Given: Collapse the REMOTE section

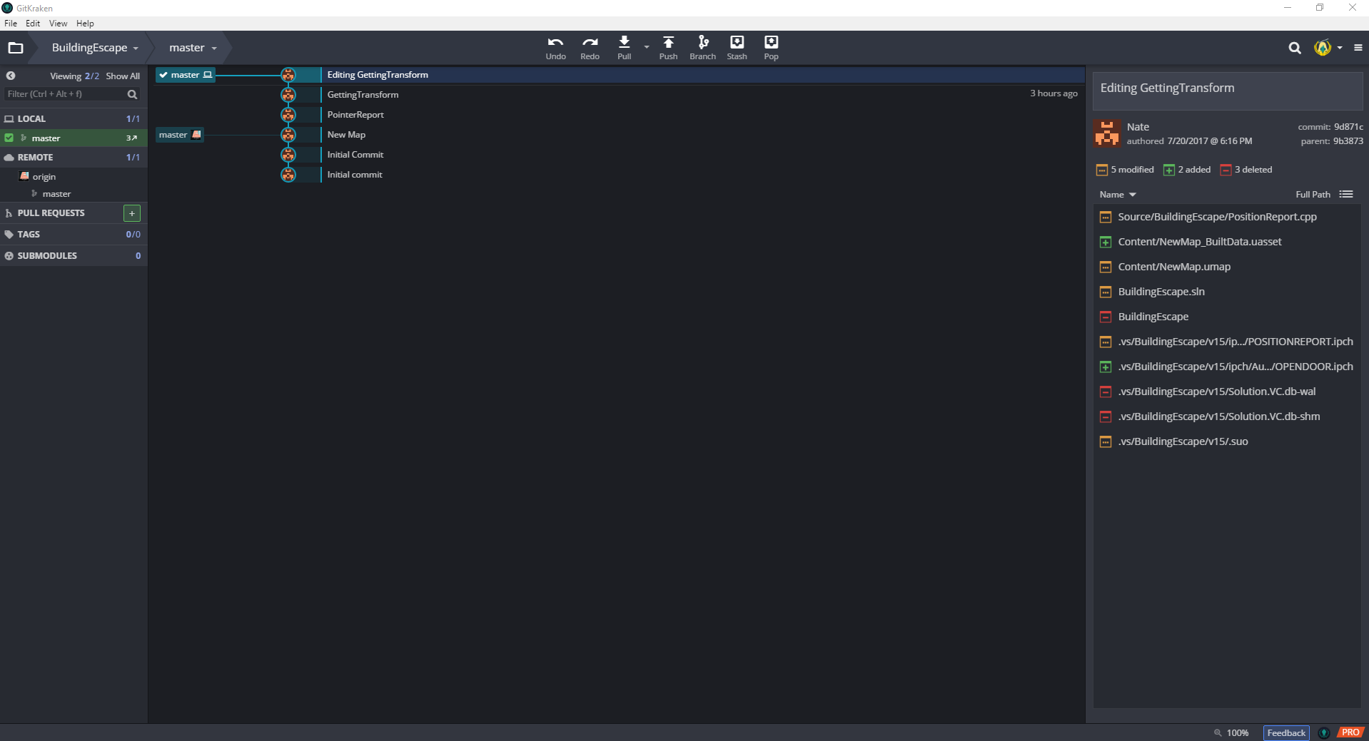Looking at the screenshot, I should [74, 157].
